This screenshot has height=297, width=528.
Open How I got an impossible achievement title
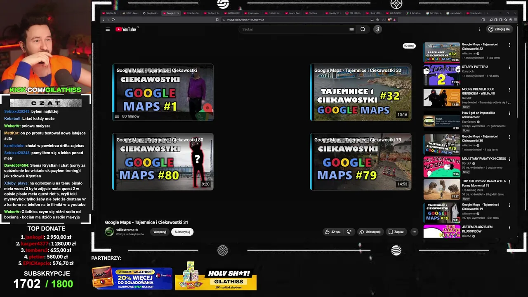[478, 115]
